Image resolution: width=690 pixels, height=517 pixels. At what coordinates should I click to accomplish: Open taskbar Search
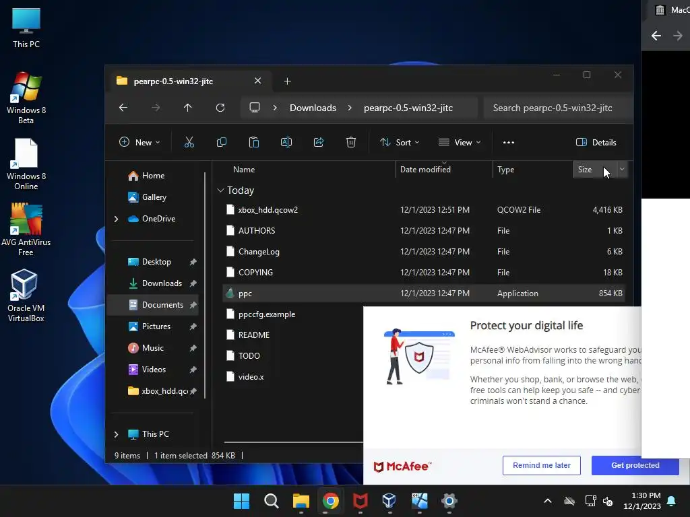pos(271,501)
